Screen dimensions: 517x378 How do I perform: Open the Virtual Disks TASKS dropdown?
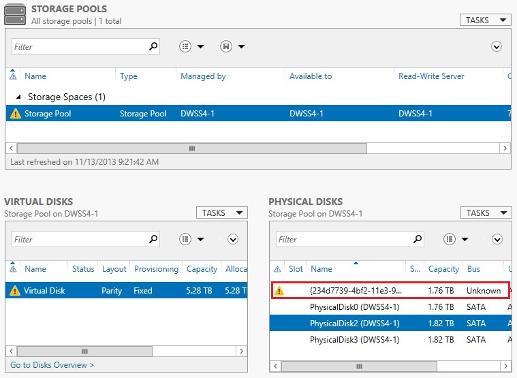click(x=221, y=213)
